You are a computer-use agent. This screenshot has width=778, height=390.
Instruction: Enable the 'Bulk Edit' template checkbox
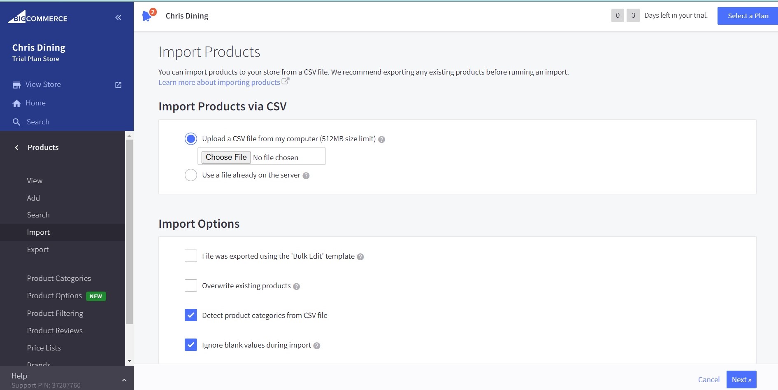point(191,256)
